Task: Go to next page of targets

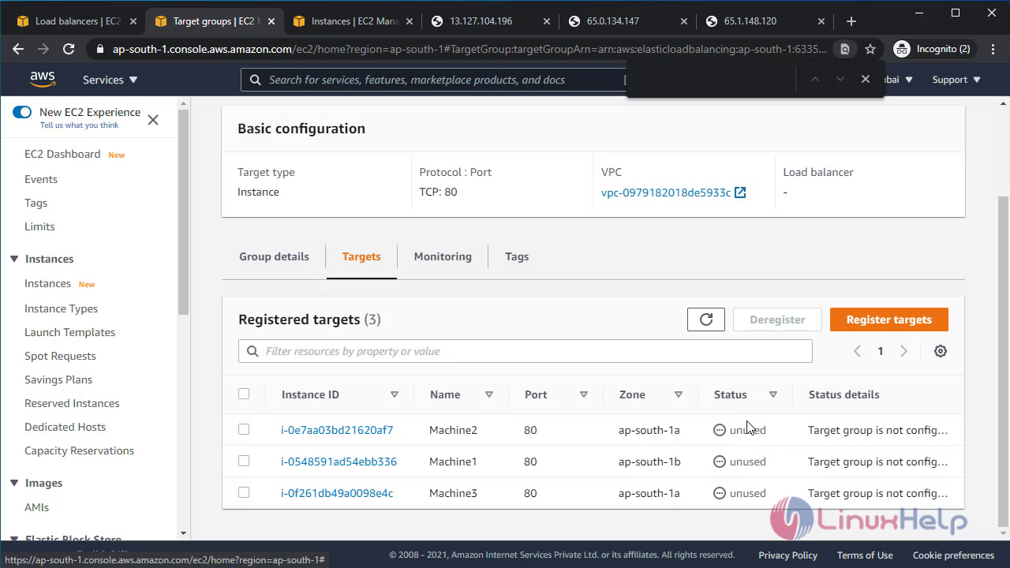Action: point(904,351)
